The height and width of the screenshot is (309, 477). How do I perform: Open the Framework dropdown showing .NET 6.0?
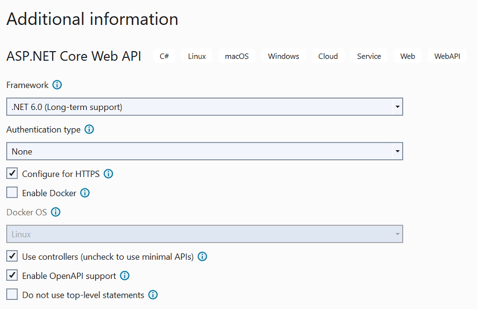(x=204, y=107)
